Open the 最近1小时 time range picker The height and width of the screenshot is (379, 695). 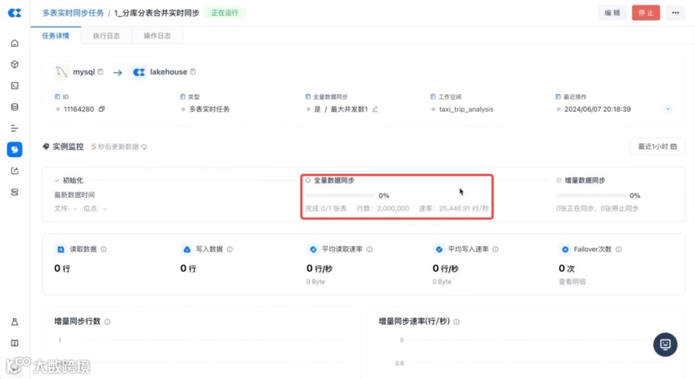click(657, 147)
